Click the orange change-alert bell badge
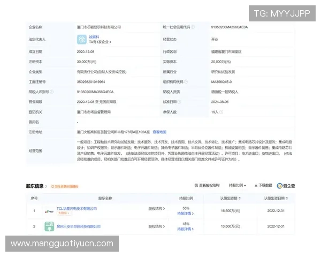Screen dimensions: 321x257 click(x=65, y=186)
